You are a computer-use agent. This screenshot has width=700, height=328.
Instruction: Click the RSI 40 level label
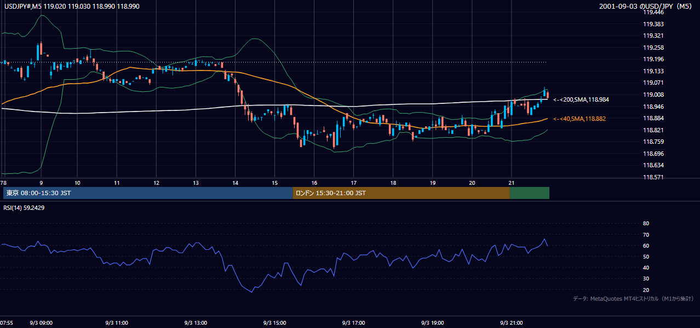(646, 267)
